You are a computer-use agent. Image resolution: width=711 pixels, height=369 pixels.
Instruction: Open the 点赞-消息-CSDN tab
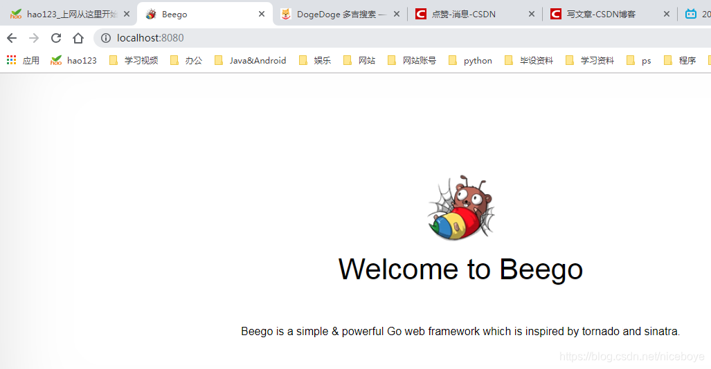475,14
